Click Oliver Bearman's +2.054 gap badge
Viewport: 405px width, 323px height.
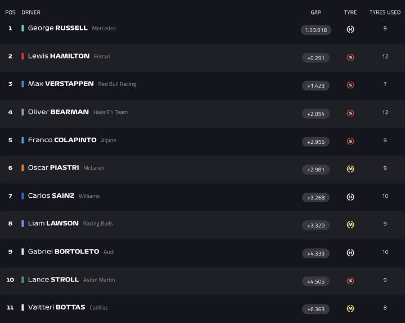(316, 113)
